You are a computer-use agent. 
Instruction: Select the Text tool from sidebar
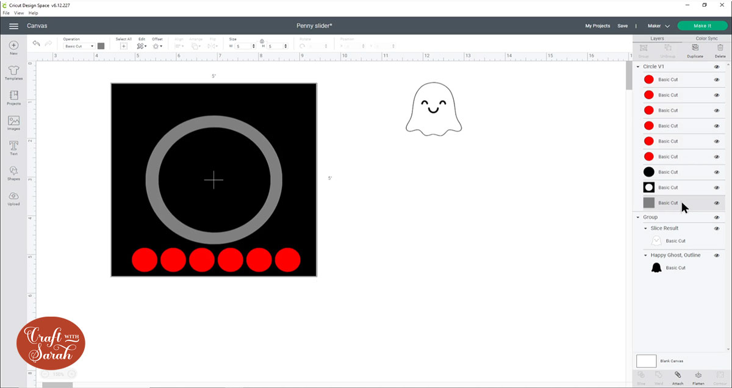pyautogui.click(x=13, y=146)
